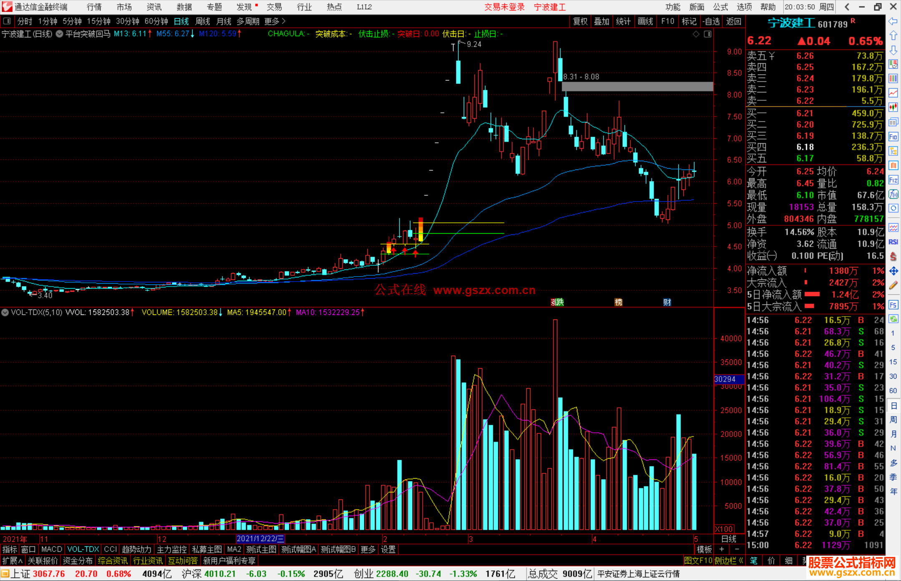Click the wavy multi-line indicator icon

pos(893,227)
